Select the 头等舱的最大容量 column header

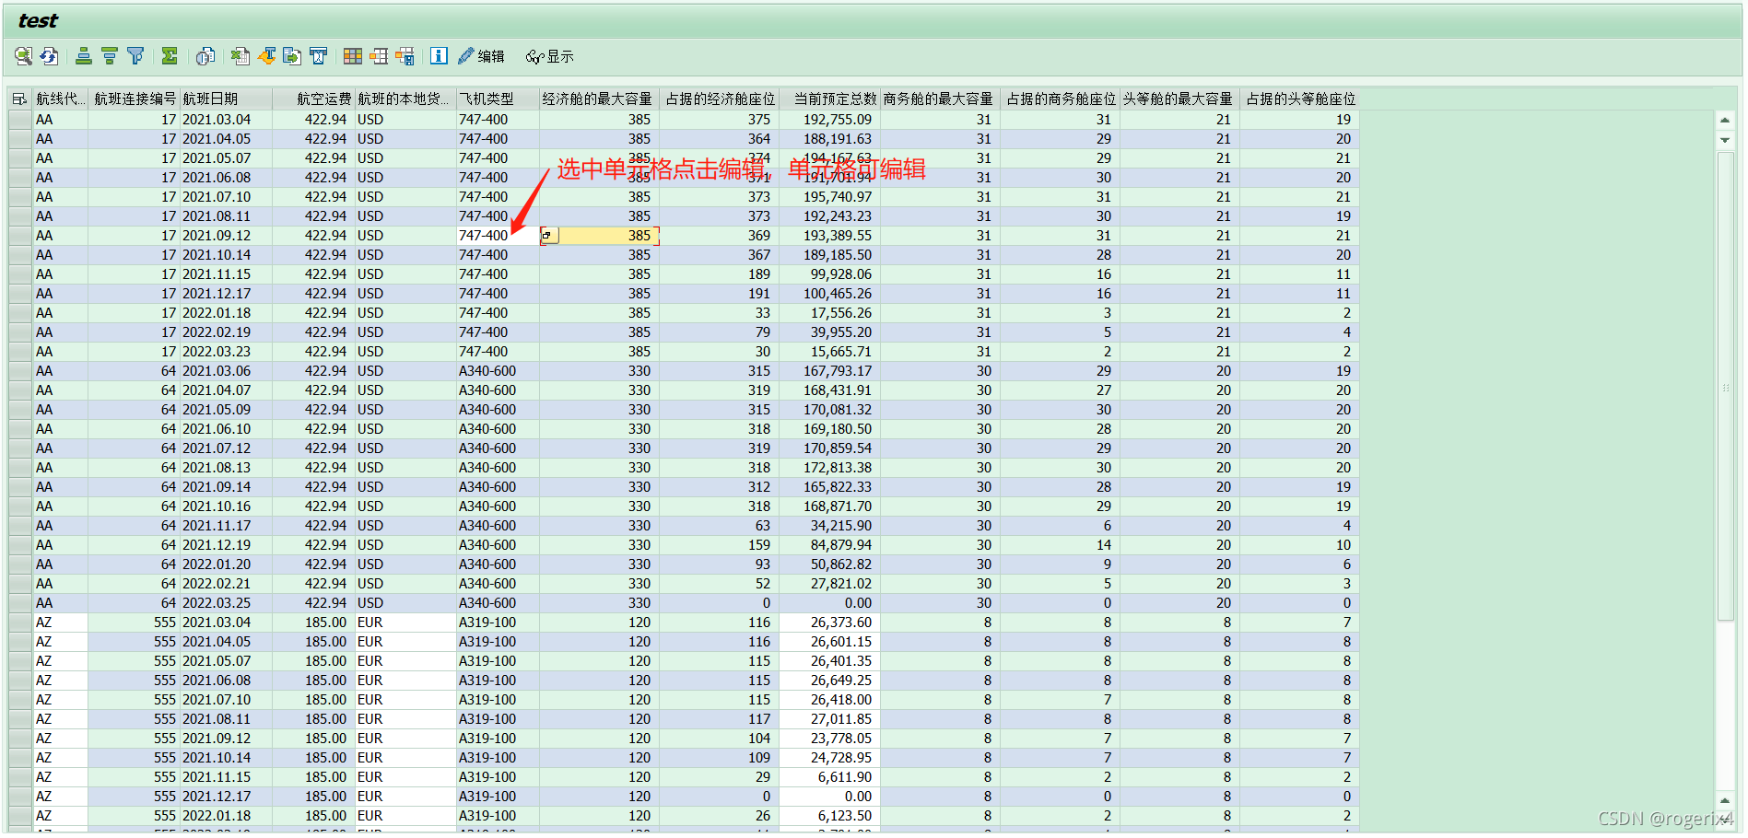pos(1179,99)
